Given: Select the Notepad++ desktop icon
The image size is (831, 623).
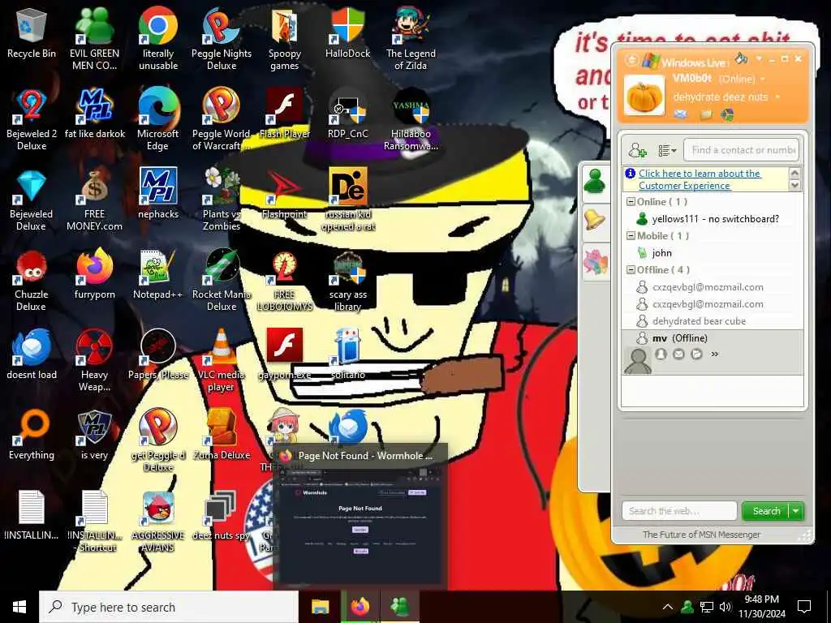Looking at the screenshot, I should (158, 275).
